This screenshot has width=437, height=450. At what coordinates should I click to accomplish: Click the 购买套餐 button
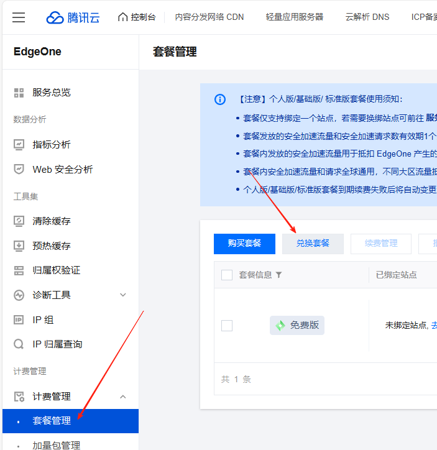click(x=244, y=244)
